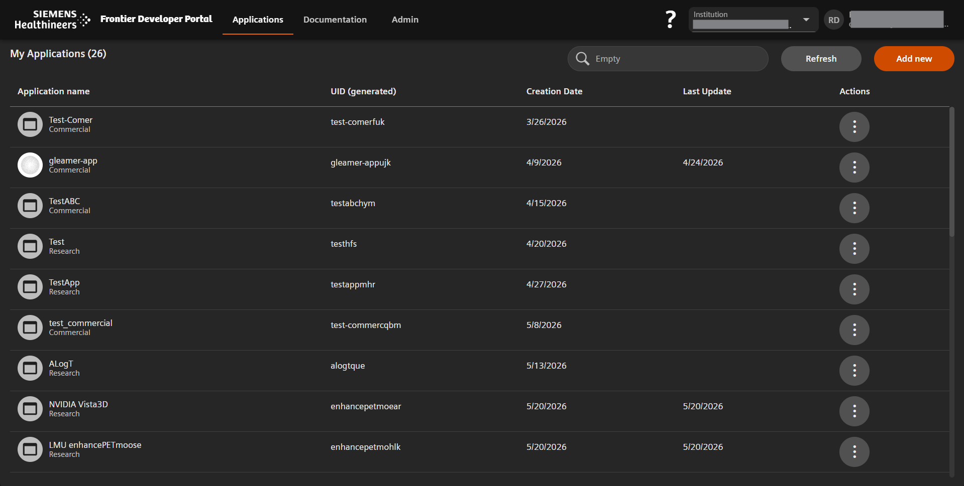The height and width of the screenshot is (486, 964).
Task: Click UID test-comerfuk
Action: [357, 122]
